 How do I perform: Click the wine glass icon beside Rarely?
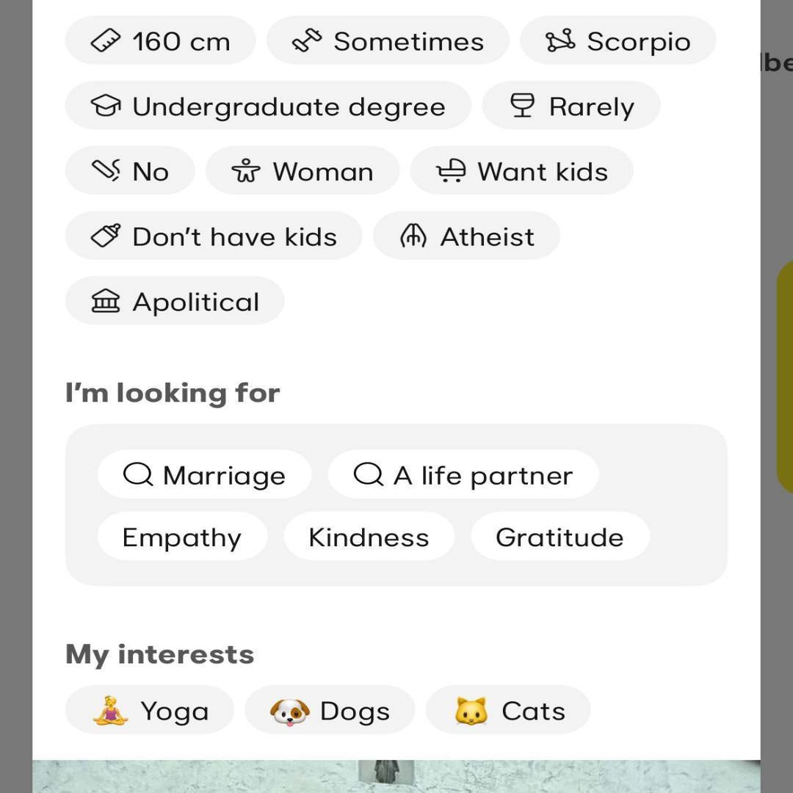coord(522,106)
